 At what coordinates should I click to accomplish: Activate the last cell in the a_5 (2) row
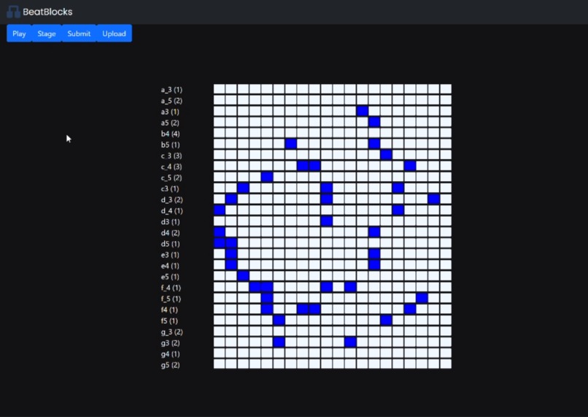[x=446, y=100]
